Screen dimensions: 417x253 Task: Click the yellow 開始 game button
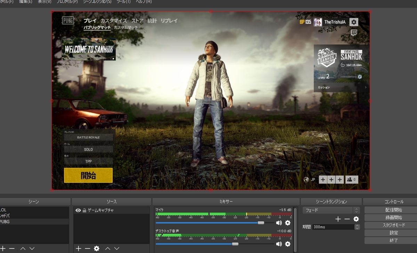coord(88,175)
